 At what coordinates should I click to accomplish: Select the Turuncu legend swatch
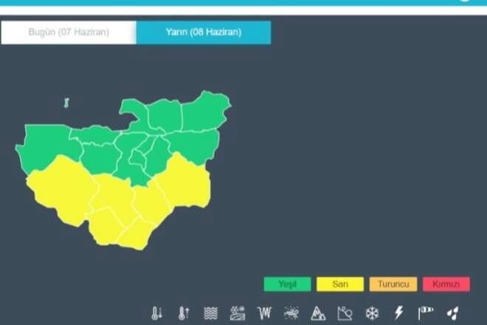tap(393, 284)
